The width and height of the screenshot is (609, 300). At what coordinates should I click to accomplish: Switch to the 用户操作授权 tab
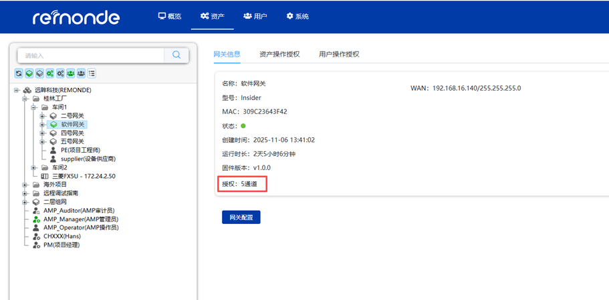339,54
